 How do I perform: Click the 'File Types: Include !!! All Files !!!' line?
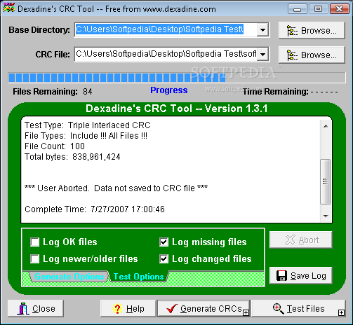(86, 136)
